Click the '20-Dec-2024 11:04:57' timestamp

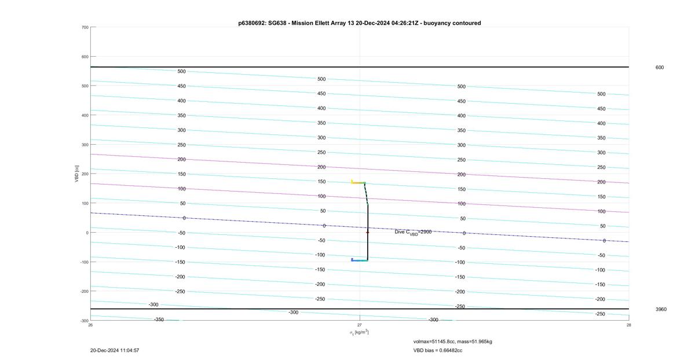pos(115,350)
